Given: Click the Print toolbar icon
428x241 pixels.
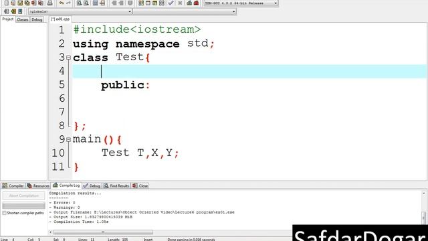Looking at the screenshot, I should 49,3.
